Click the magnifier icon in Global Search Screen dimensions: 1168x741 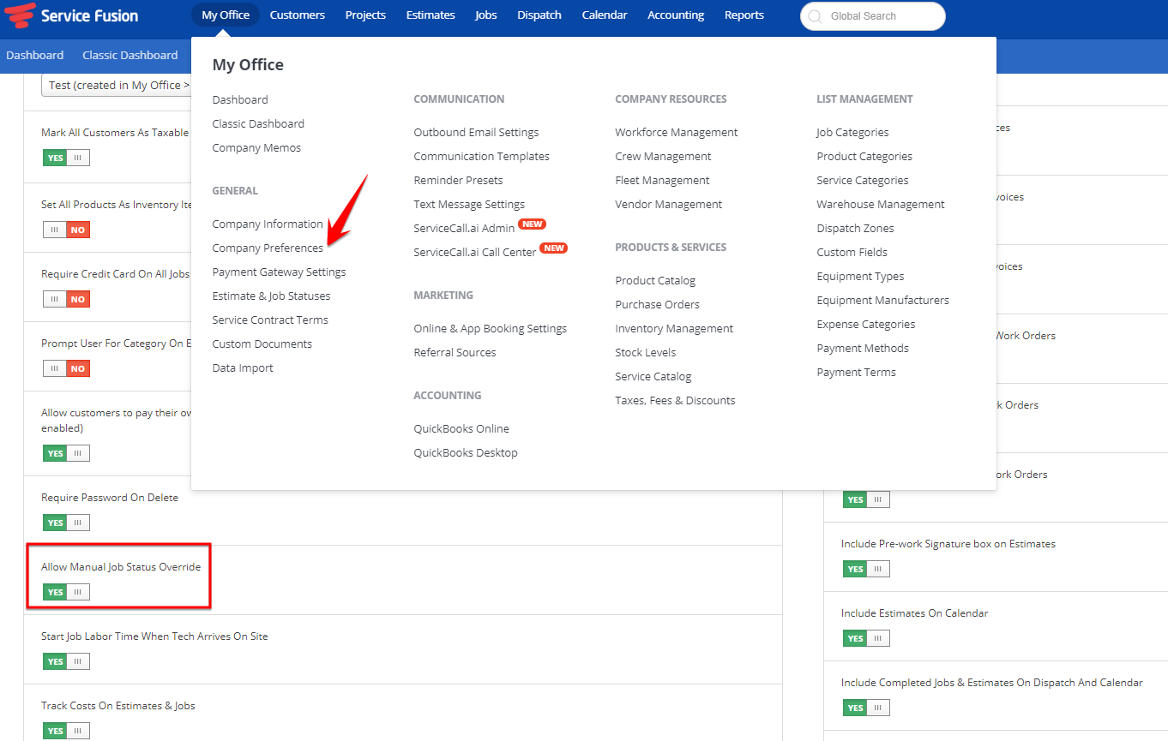click(815, 16)
